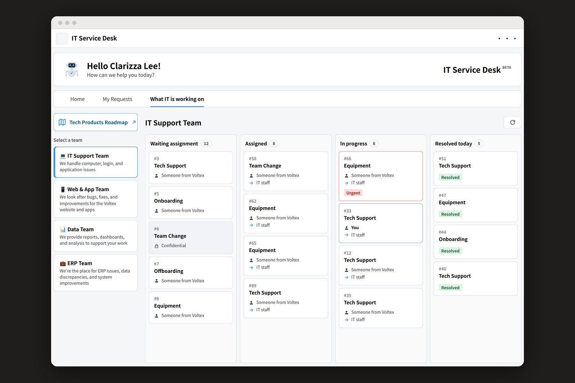Image resolution: width=575 pixels, height=383 pixels.
Task: Switch to the ERP Team card
Action: (x=96, y=273)
